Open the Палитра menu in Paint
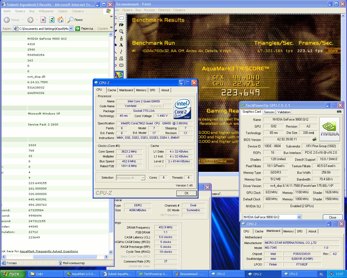This screenshot has height=278, width=347. click(x=164, y=10)
